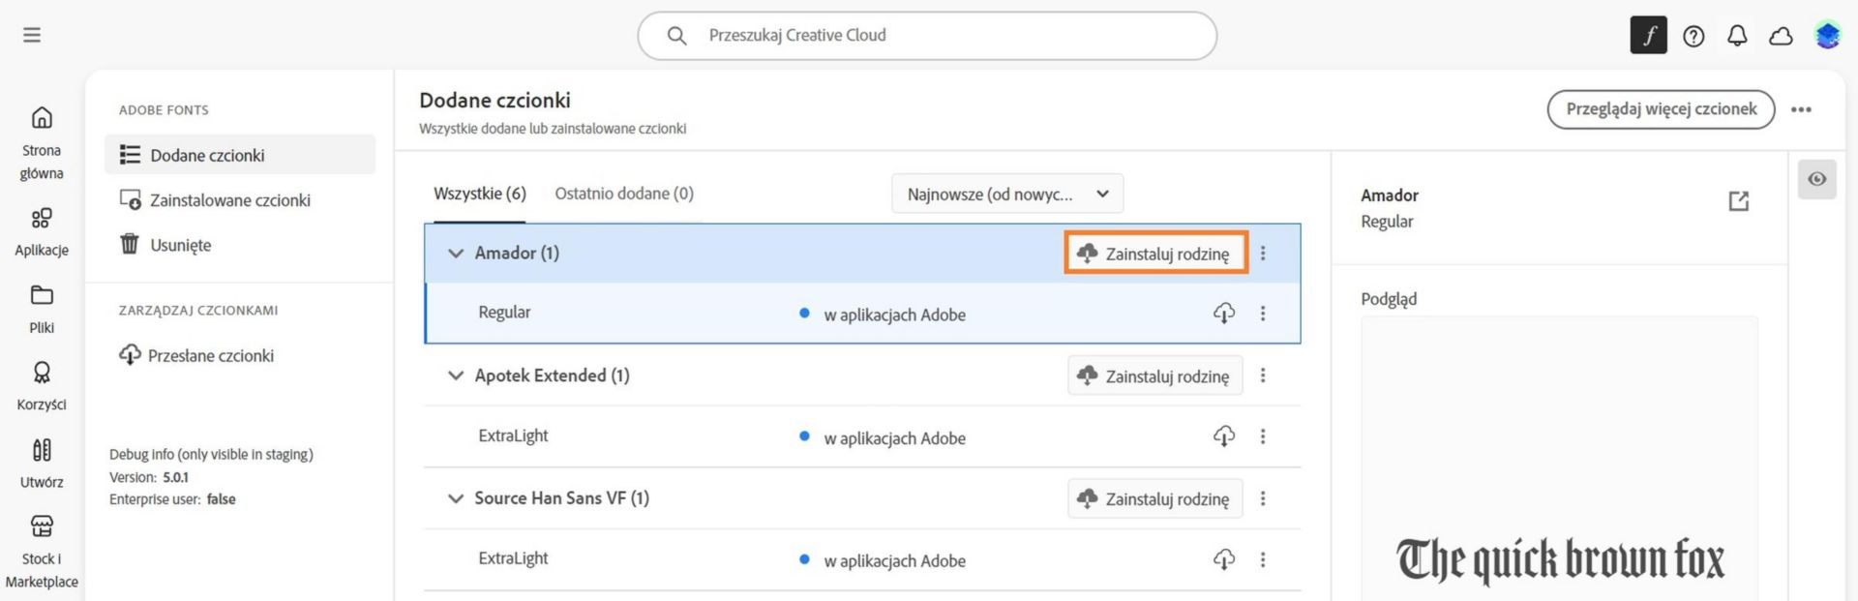The width and height of the screenshot is (1858, 601).
Task: Collapse the Amador font family
Action: (456, 253)
